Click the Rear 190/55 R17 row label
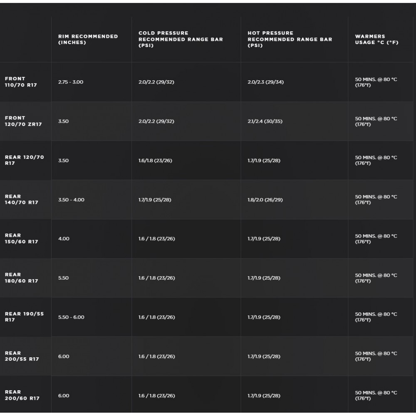 point(24,317)
